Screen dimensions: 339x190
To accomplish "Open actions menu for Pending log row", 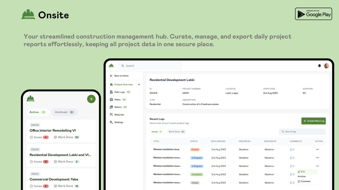I will coord(318,149).
